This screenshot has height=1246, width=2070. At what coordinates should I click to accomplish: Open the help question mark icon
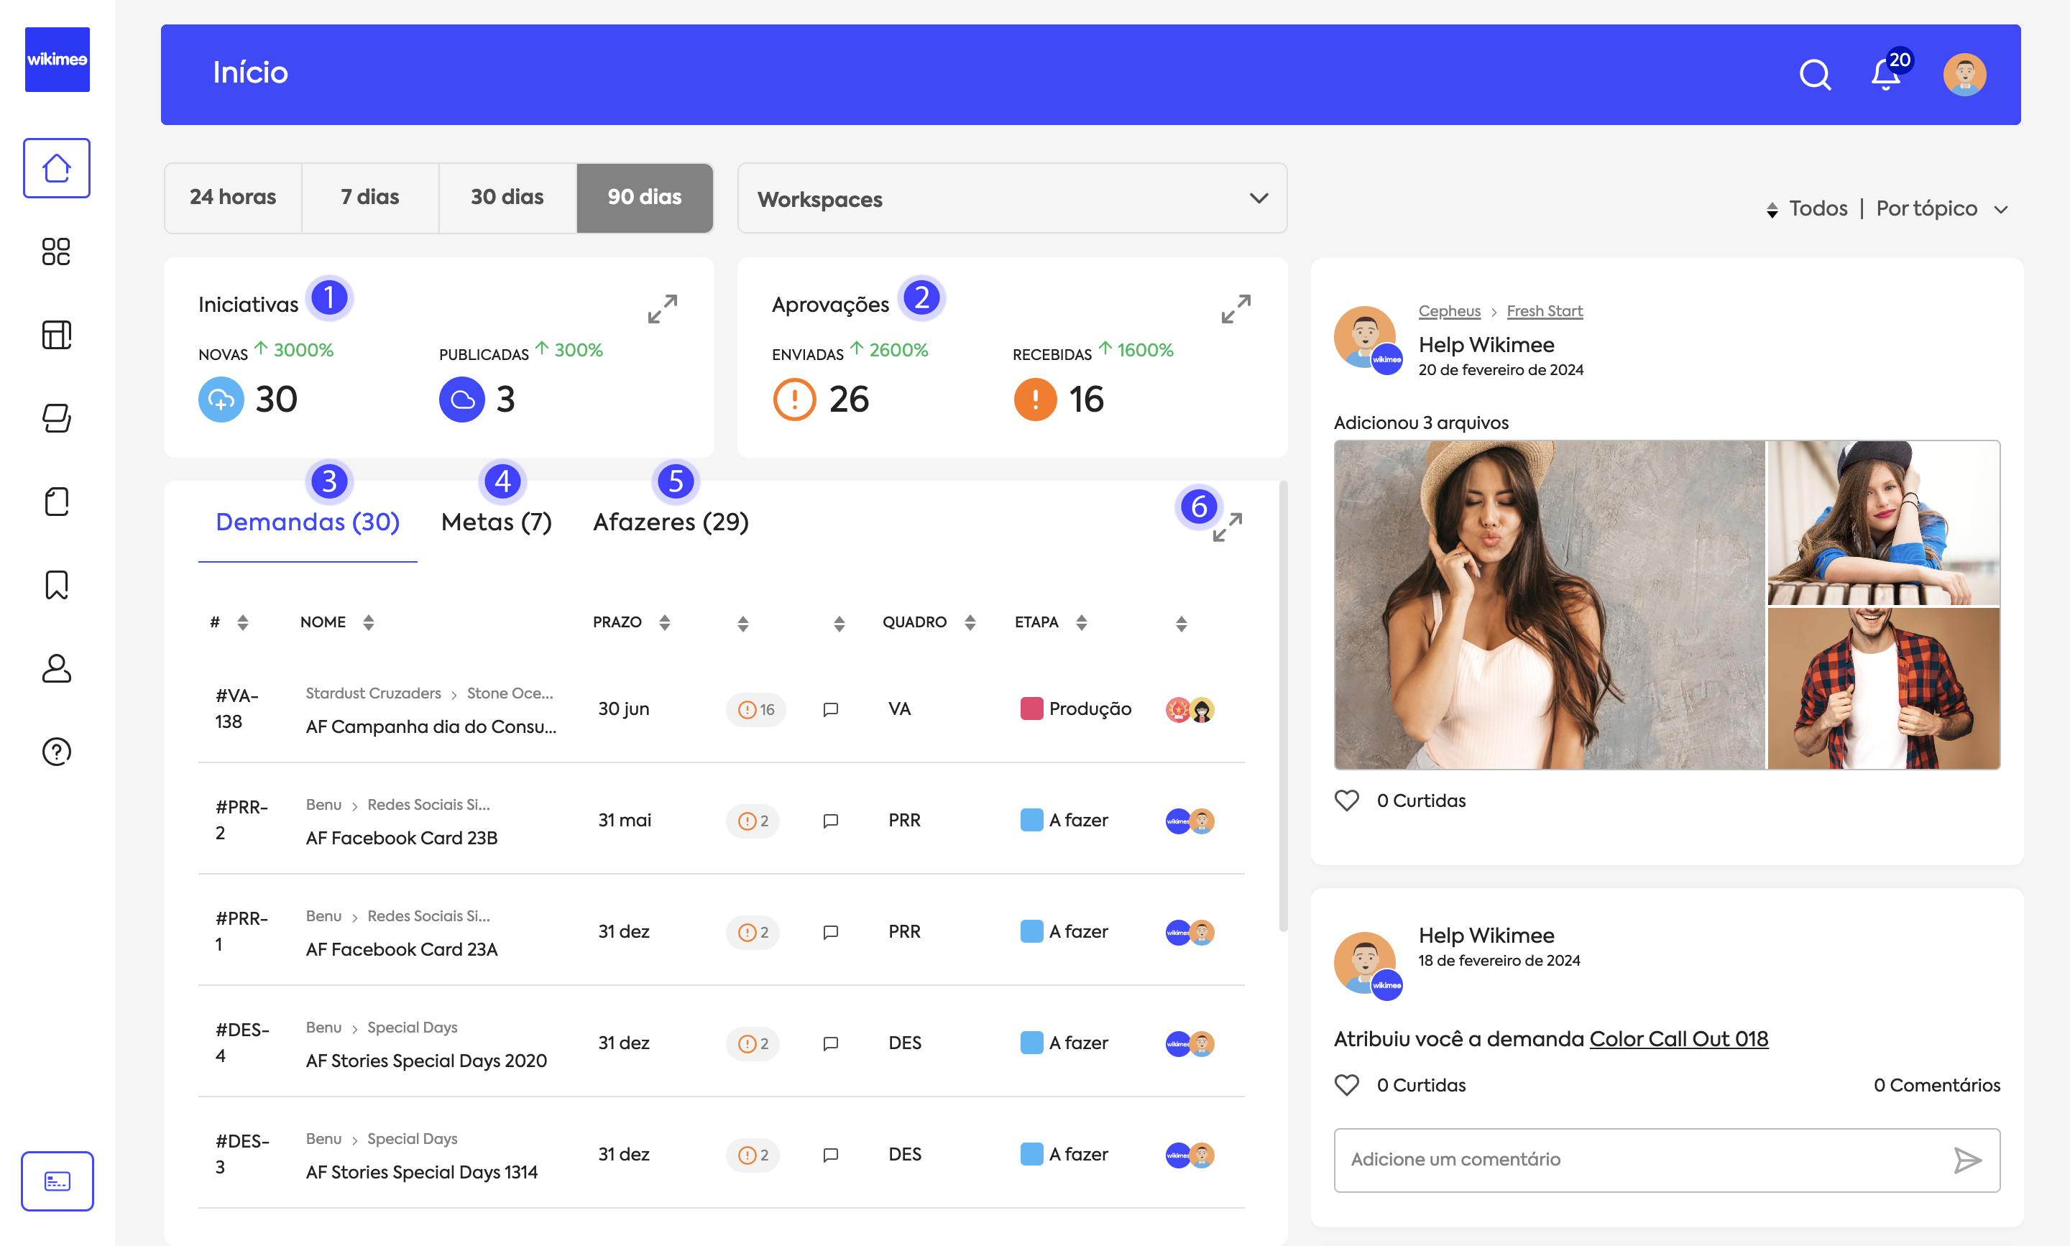(x=56, y=752)
